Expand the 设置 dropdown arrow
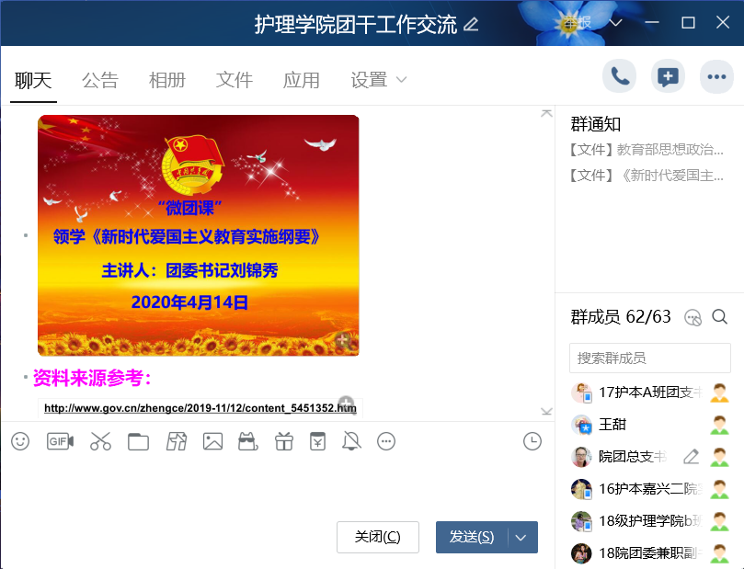The image size is (744, 569). coord(401,80)
